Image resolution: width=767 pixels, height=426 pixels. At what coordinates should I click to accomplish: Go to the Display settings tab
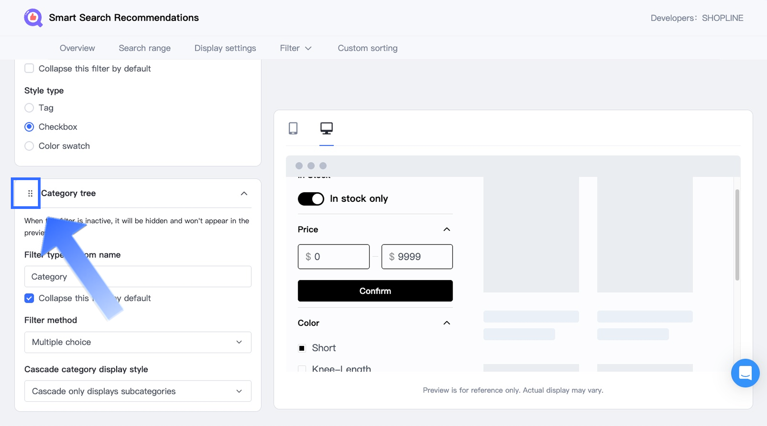(225, 48)
